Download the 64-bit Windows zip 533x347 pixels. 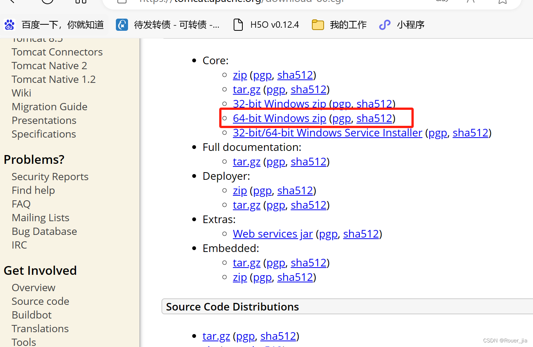(x=279, y=119)
